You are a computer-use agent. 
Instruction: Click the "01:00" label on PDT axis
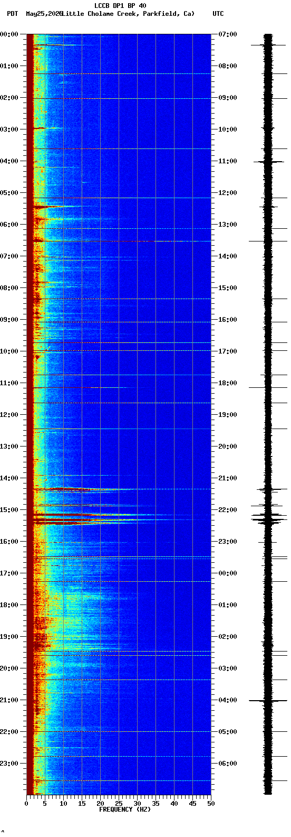click(x=9, y=66)
